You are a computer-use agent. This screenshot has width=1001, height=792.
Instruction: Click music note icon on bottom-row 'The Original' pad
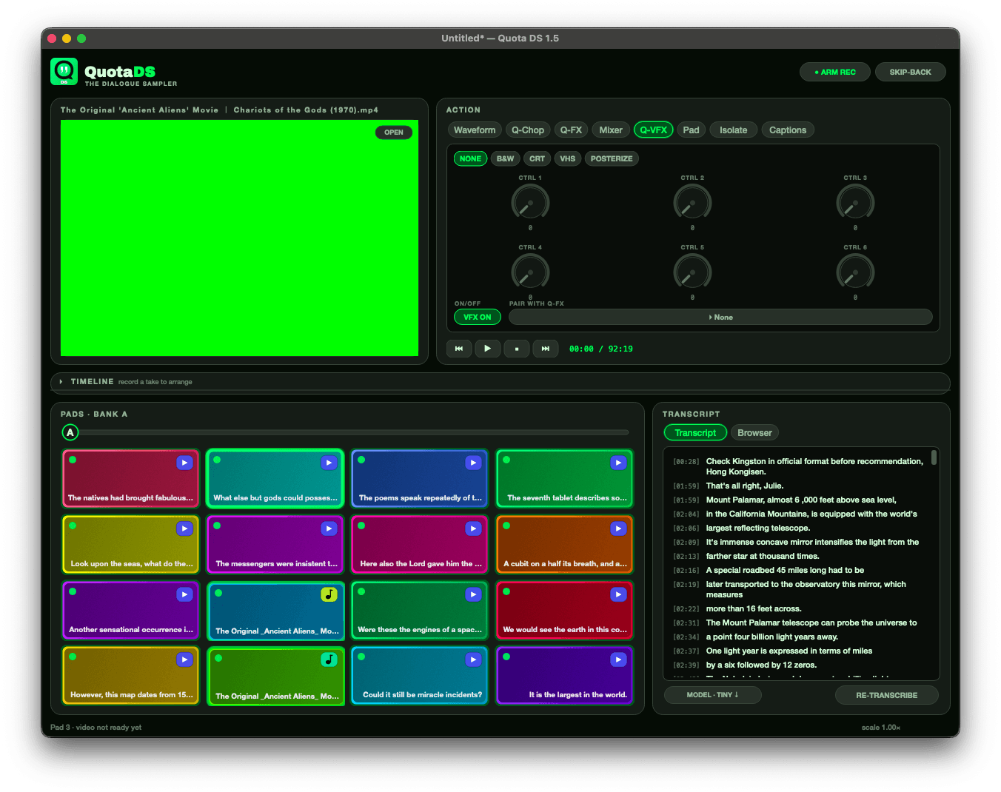pyautogui.click(x=329, y=660)
